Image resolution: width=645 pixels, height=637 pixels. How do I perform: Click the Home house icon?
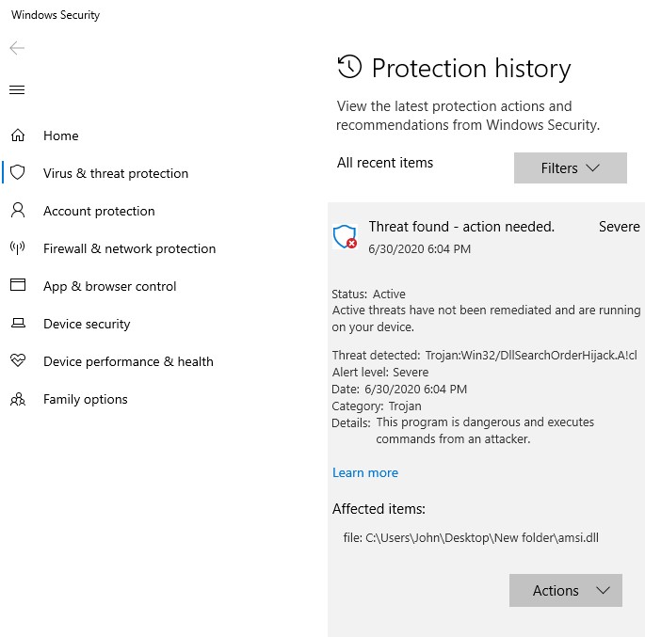[x=17, y=135]
